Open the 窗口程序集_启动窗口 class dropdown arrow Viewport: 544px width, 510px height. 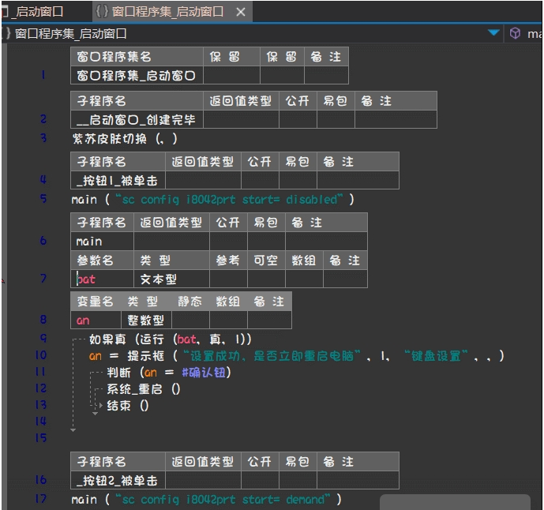pos(494,33)
